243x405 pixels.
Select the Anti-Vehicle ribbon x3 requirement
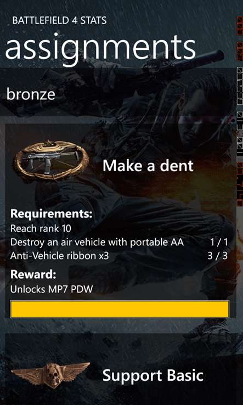[59, 256]
